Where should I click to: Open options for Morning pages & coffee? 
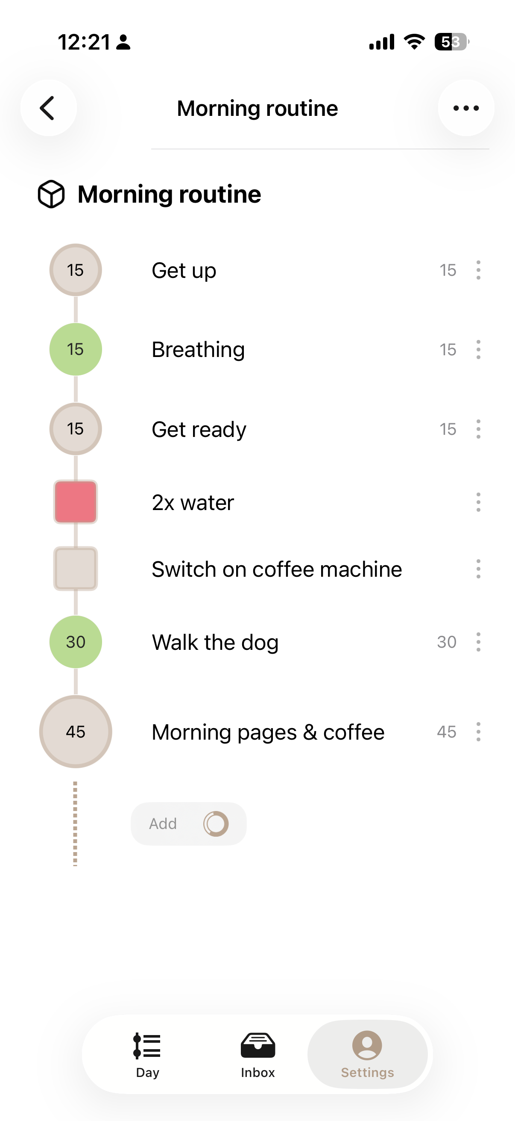[x=478, y=732]
